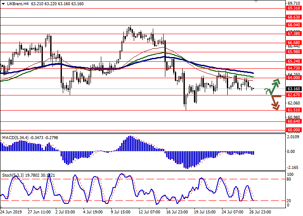
Task: Click the 64.000 red price level label
Action: [x=293, y=78]
